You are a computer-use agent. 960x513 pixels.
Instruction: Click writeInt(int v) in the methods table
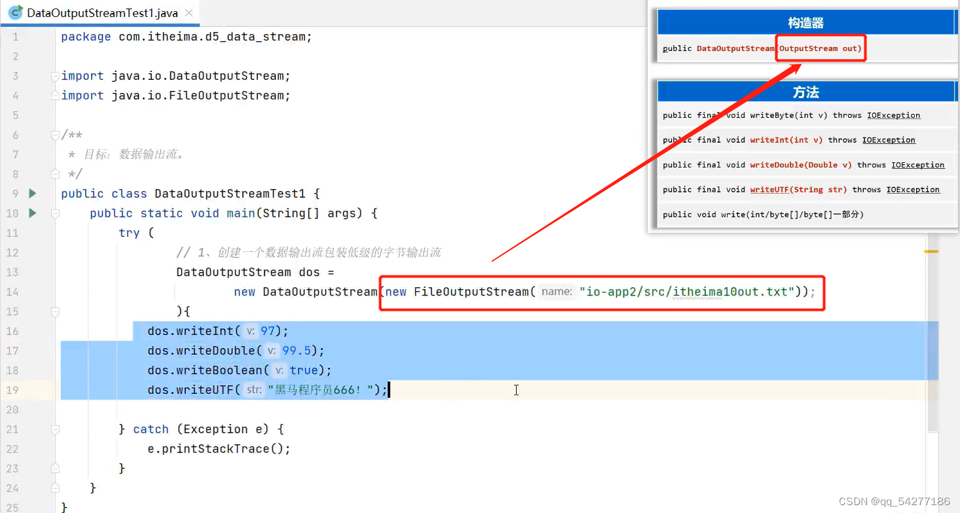[x=786, y=140]
